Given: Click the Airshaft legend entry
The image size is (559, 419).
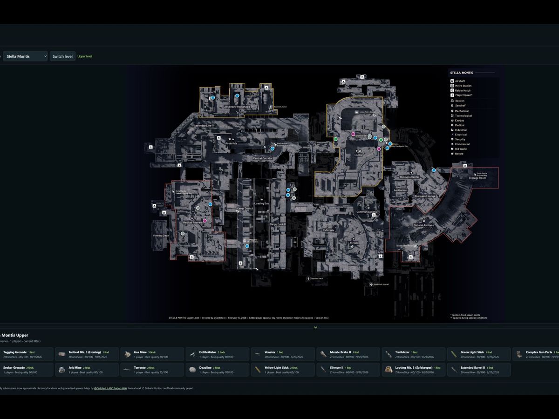Looking at the screenshot, I should (457, 81).
